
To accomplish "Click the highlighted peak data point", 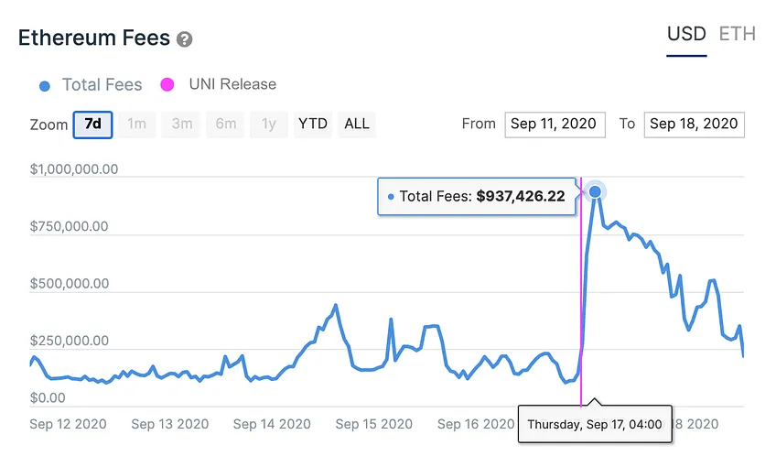I will pyautogui.click(x=595, y=191).
